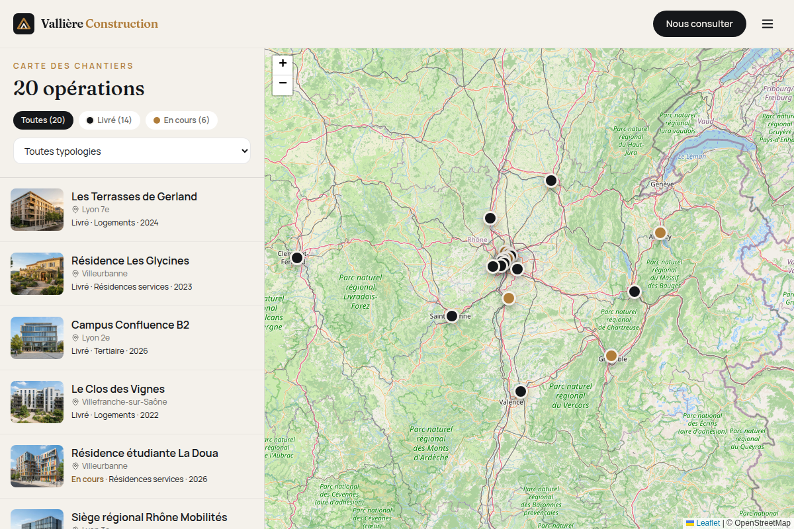Open the hamburger menu

(x=768, y=24)
